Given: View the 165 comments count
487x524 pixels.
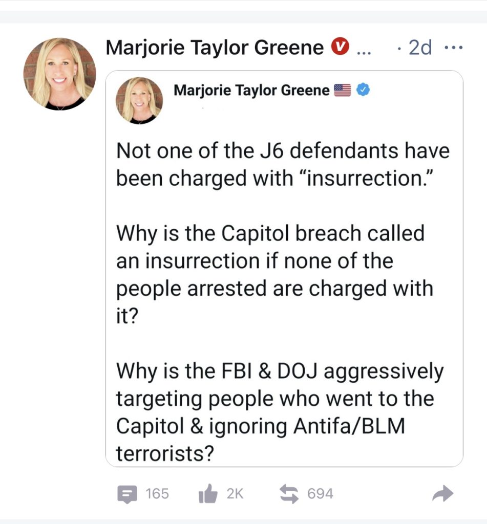Looking at the screenshot, I should click(x=157, y=494).
